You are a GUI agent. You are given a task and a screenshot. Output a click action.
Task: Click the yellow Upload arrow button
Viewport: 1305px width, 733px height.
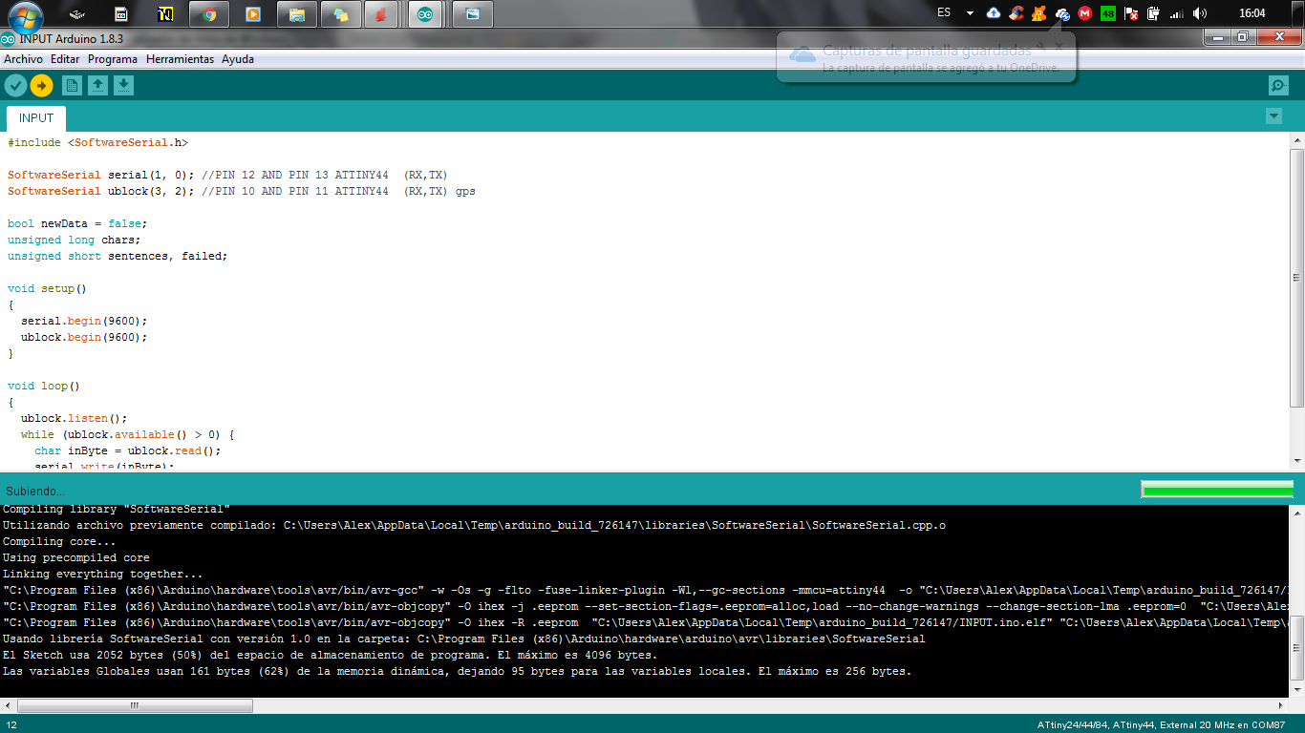tap(41, 86)
